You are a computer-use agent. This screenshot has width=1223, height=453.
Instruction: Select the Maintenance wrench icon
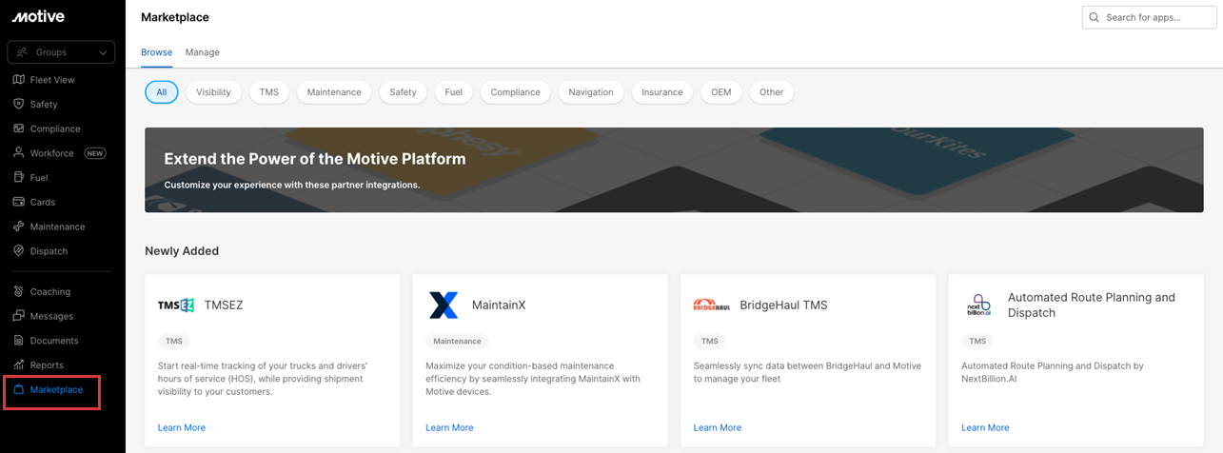click(x=19, y=227)
